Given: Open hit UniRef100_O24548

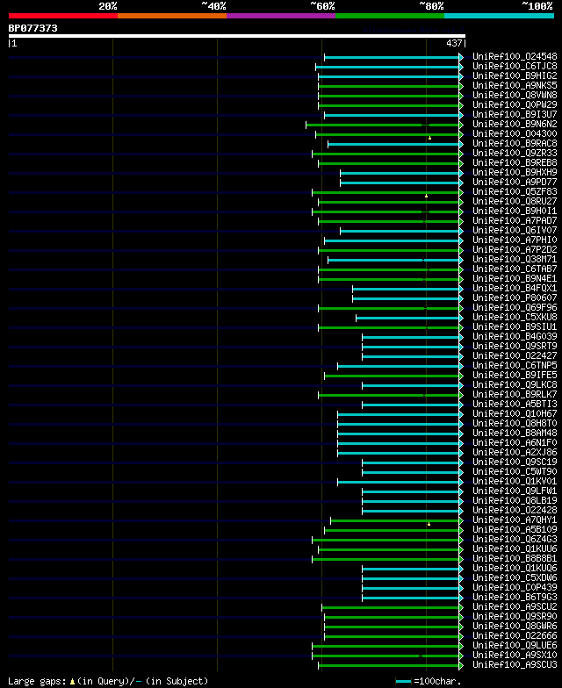Looking at the screenshot, I should pos(515,56).
